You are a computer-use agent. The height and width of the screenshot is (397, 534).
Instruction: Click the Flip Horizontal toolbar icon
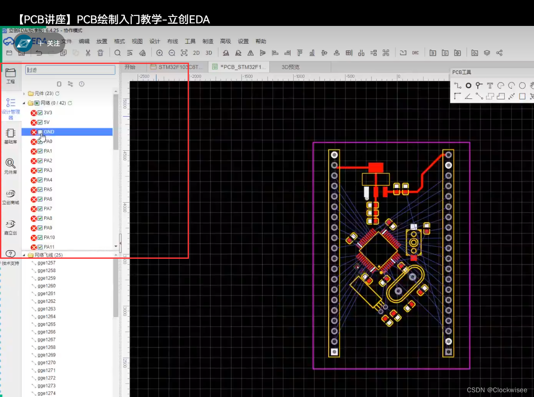tap(250, 53)
